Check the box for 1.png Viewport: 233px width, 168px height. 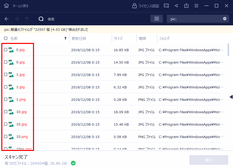pyautogui.click(x=6, y=99)
